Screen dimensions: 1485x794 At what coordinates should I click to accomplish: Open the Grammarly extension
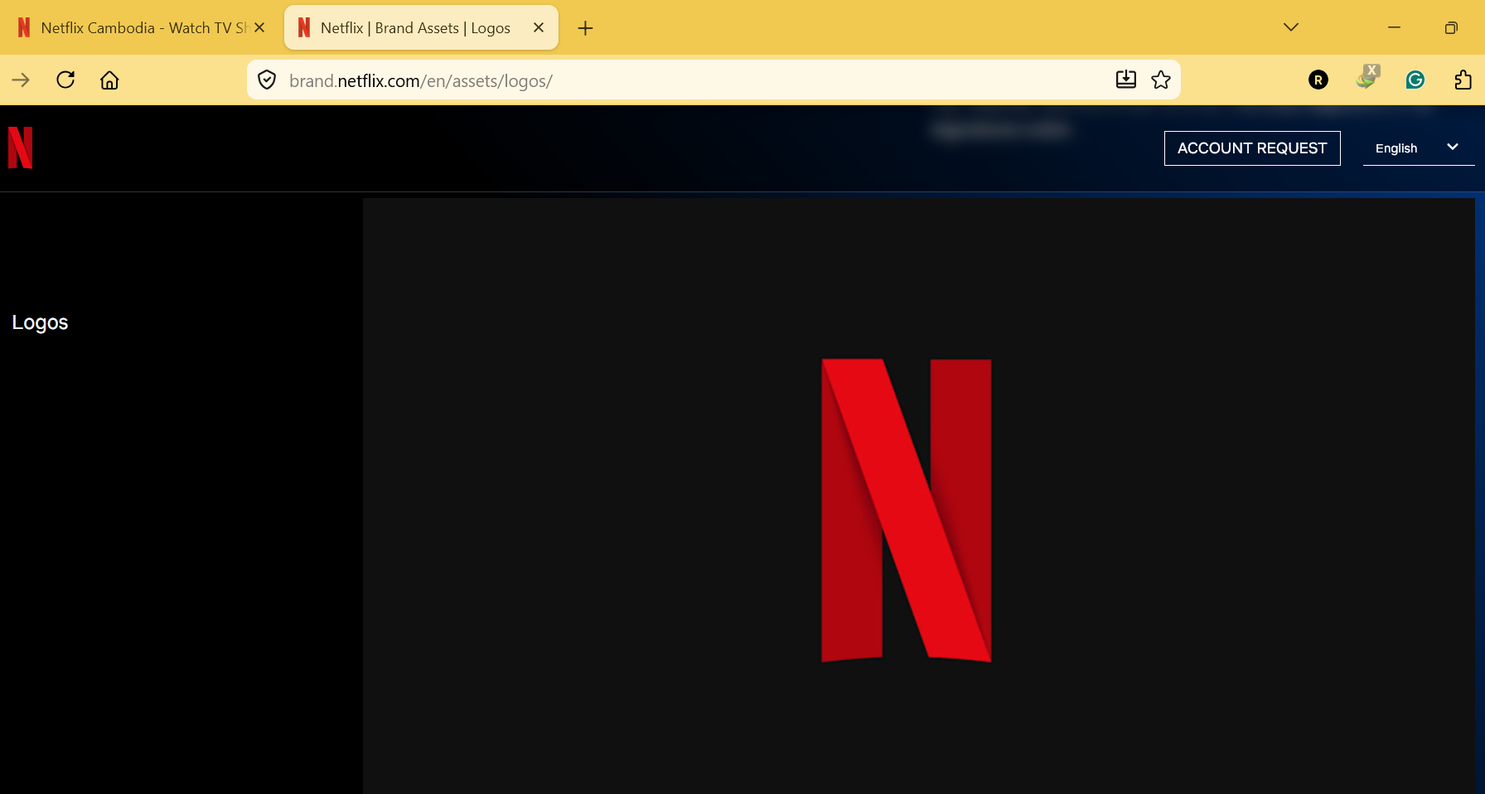point(1415,80)
